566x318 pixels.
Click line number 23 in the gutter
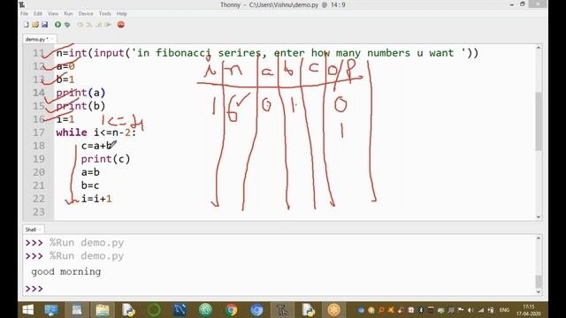pos(39,212)
